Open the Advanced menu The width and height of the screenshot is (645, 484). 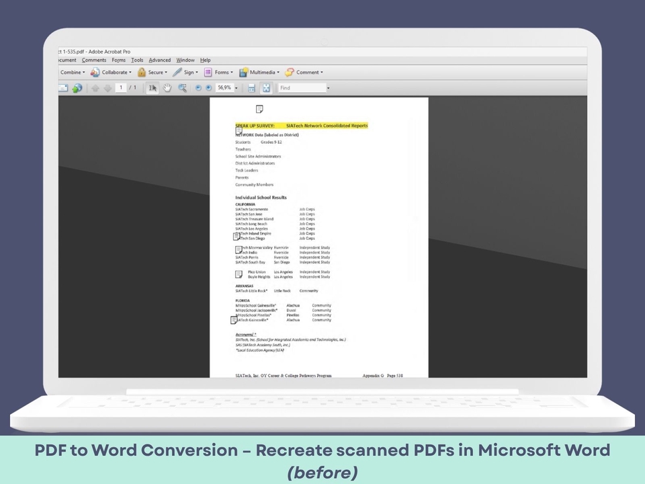(x=160, y=61)
